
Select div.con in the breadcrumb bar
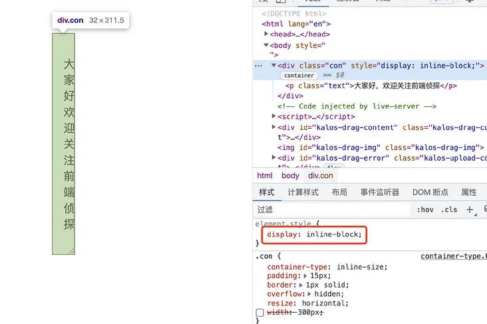pyautogui.click(x=321, y=176)
